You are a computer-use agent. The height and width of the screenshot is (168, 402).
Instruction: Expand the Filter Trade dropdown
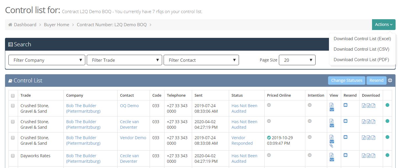coord(124,60)
